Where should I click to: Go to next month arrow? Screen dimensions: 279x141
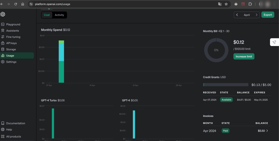[256, 15]
